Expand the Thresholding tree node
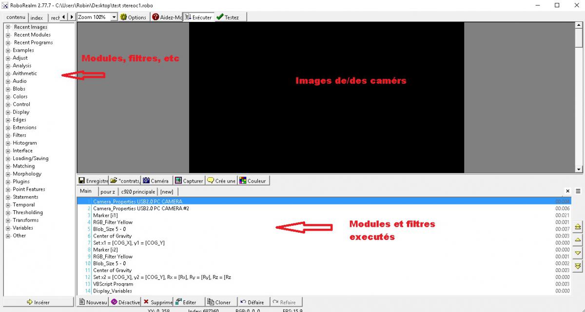Viewport: 585px width, 312px height. pyautogui.click(x=8, y=213)
